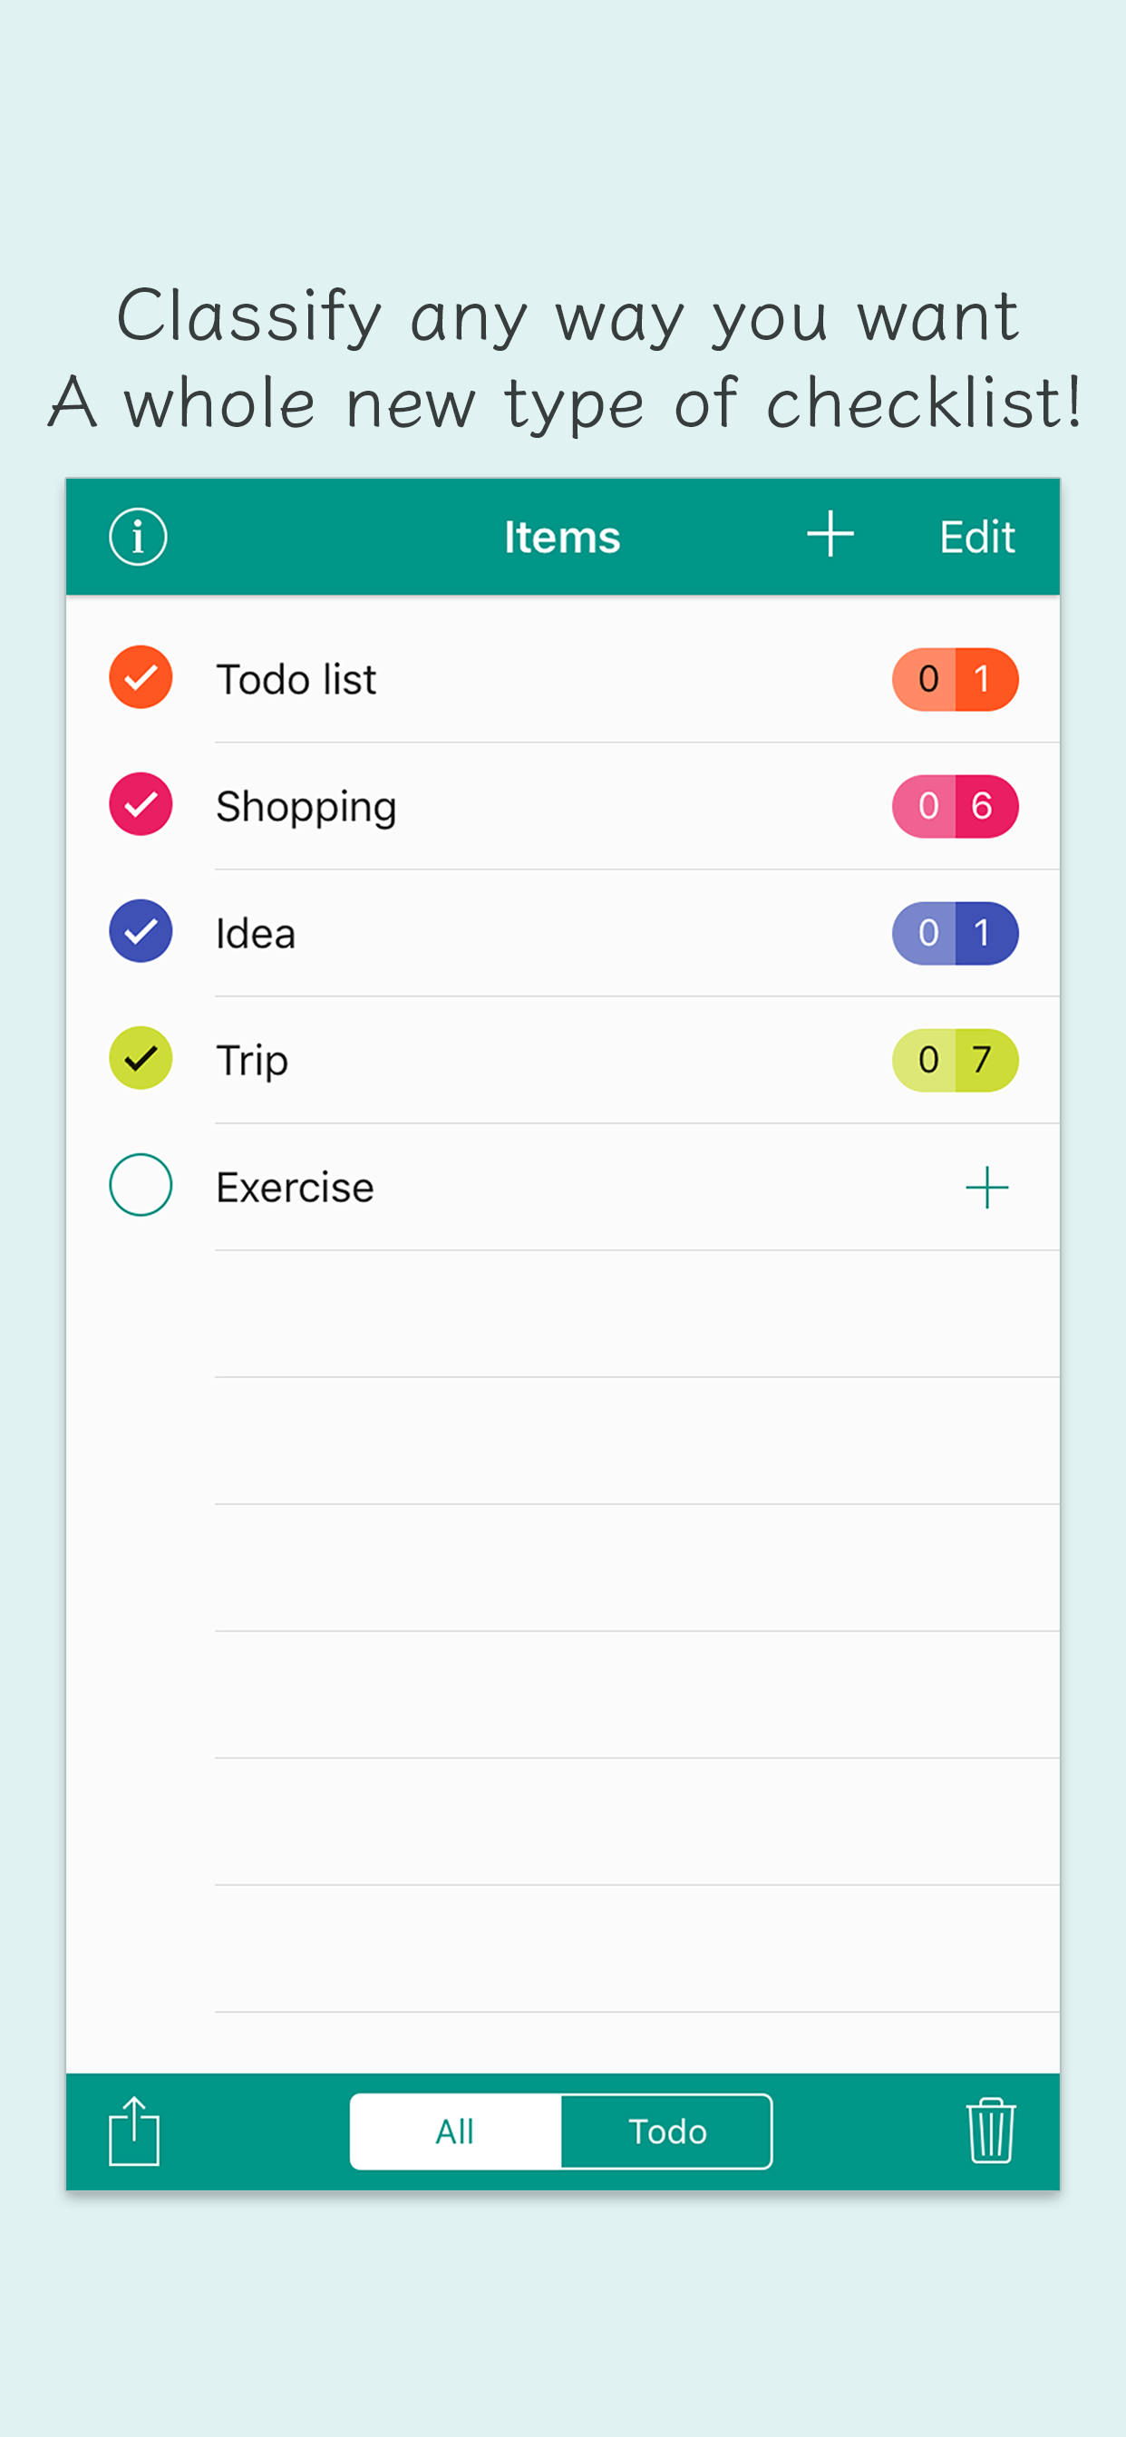This screenshot has height=2437, width=1126.
Task: Tap the yellow-green Trip count badge
Action: click(x=955, y=1060)
